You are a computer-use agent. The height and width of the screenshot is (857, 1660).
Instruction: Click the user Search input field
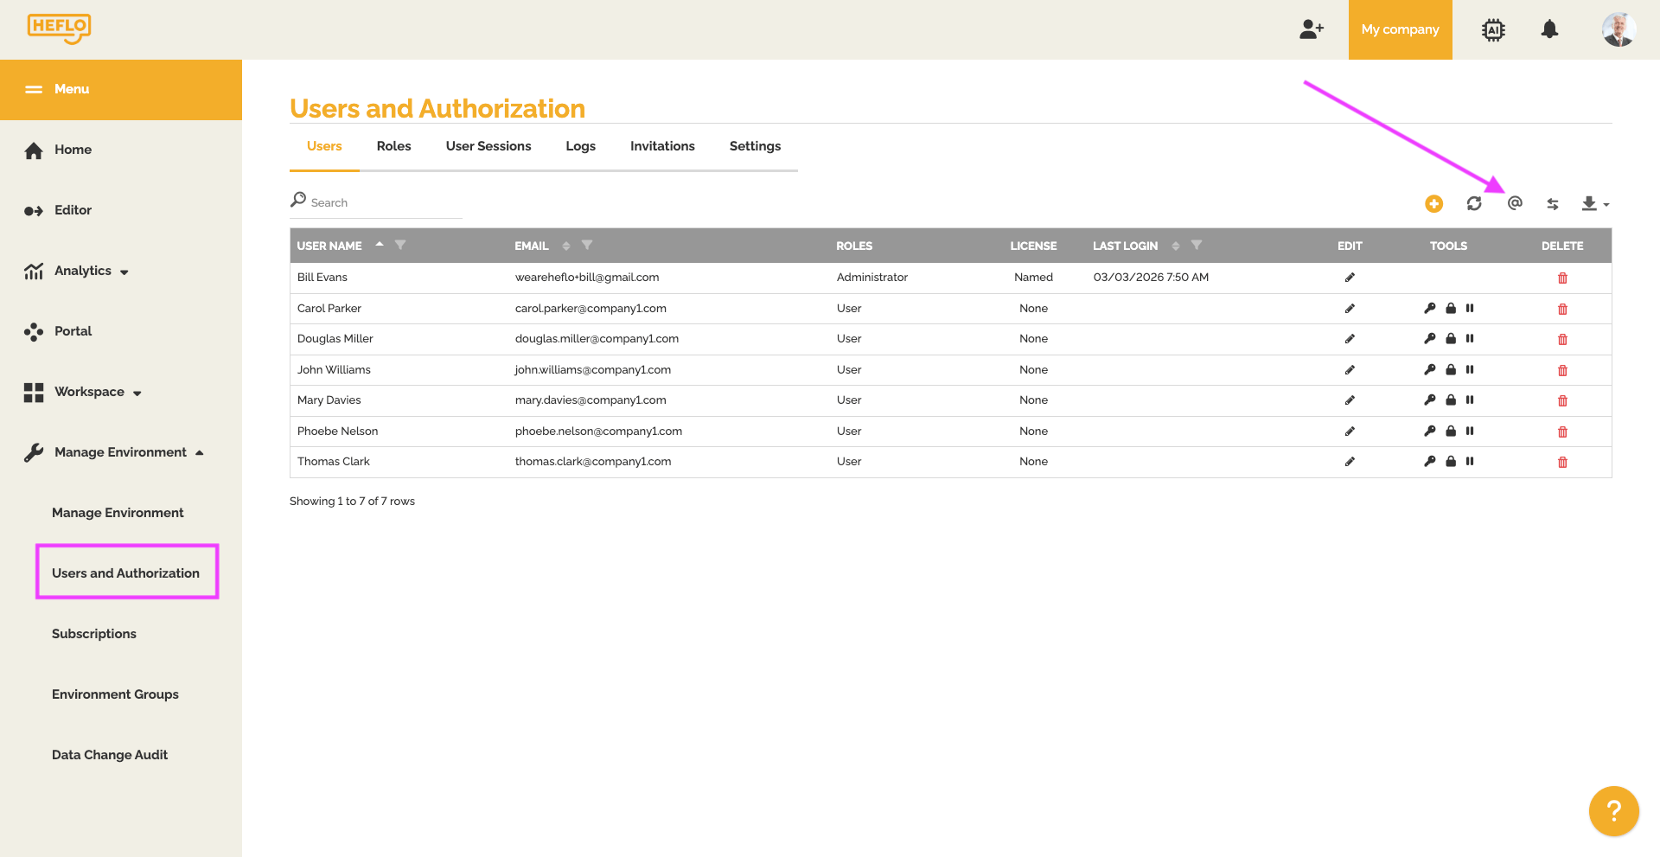point(380,202)
